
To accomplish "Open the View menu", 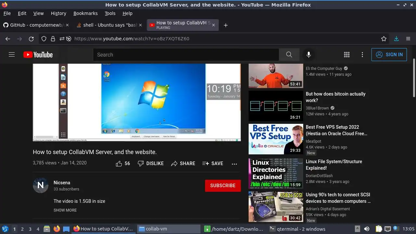I will point(38,13).
